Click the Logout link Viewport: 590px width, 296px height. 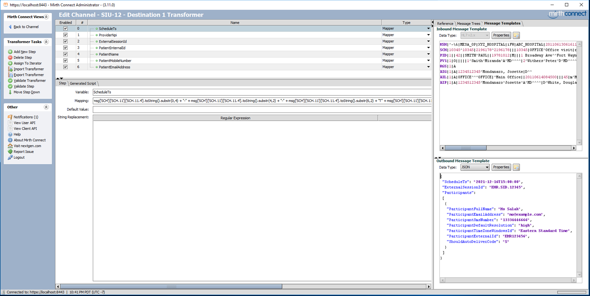(19, 157)
